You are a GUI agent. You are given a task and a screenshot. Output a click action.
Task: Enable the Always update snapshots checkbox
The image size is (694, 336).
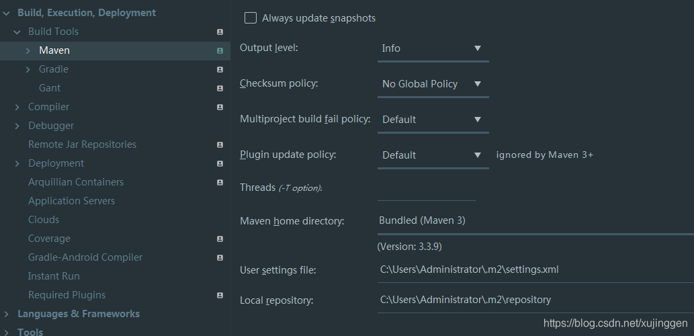(251, 18)
